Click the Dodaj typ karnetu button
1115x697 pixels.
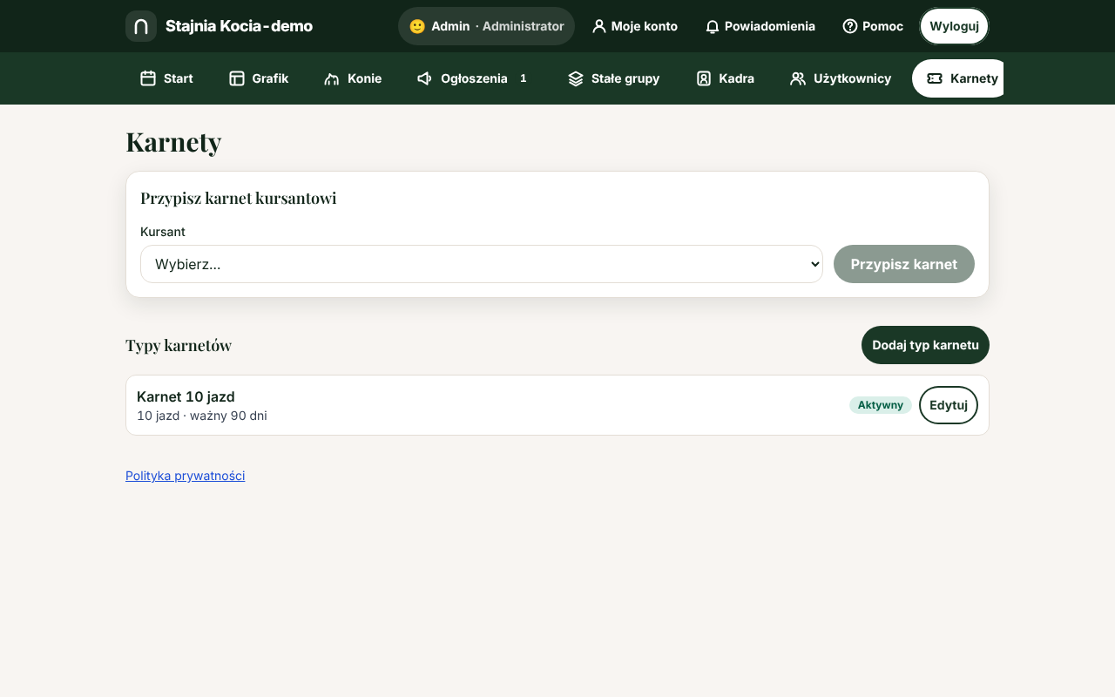pos(925,345)
